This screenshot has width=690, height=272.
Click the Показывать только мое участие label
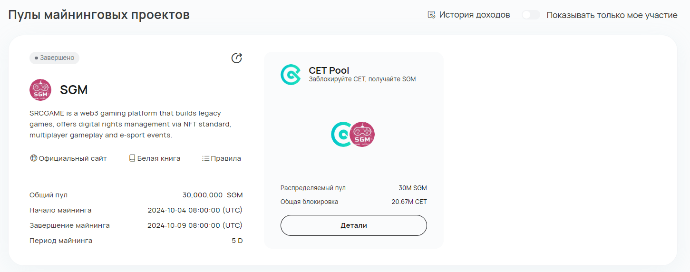pos(612,15)
